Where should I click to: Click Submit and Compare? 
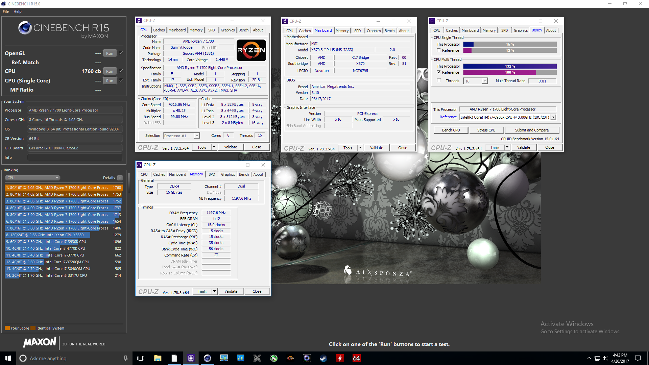(x=532, y=130)
